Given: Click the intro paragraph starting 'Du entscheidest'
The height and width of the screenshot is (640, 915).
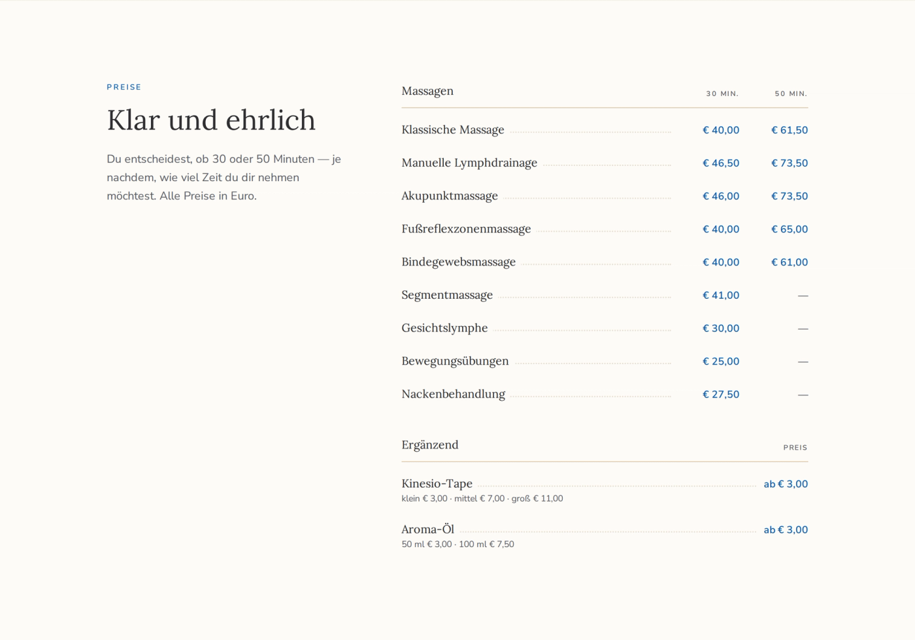Looking at the screenshot, I should (x=224, y=177).
